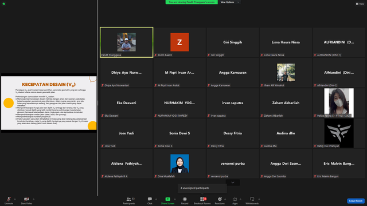Click the divider handle between shared screen and gallery
The height and width of the screenshot is (206, 367).
[97, 103]
